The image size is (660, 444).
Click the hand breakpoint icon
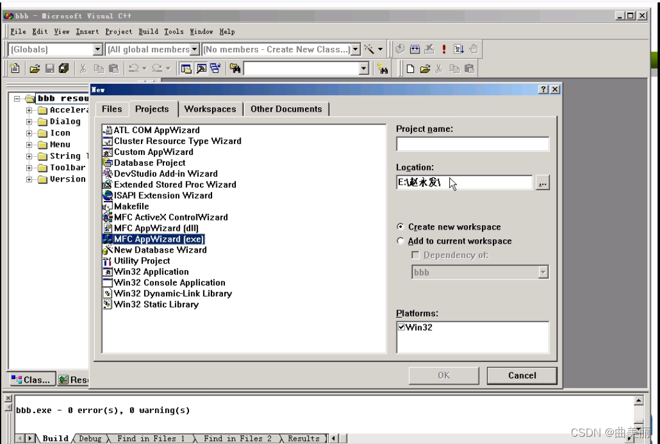[473, 49]
